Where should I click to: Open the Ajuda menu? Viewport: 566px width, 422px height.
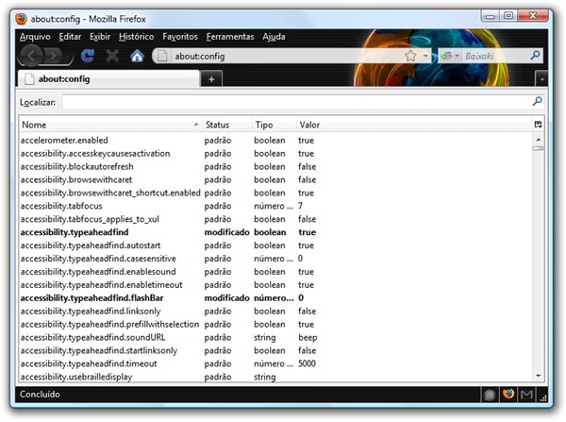[x=274, y=37]
